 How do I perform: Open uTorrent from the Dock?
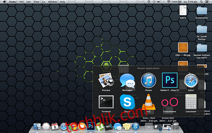coord(100,127)
